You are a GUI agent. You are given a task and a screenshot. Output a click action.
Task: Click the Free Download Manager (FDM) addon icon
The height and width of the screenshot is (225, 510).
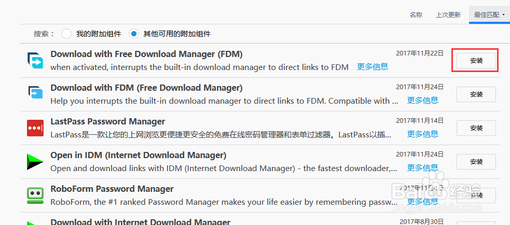35,61
